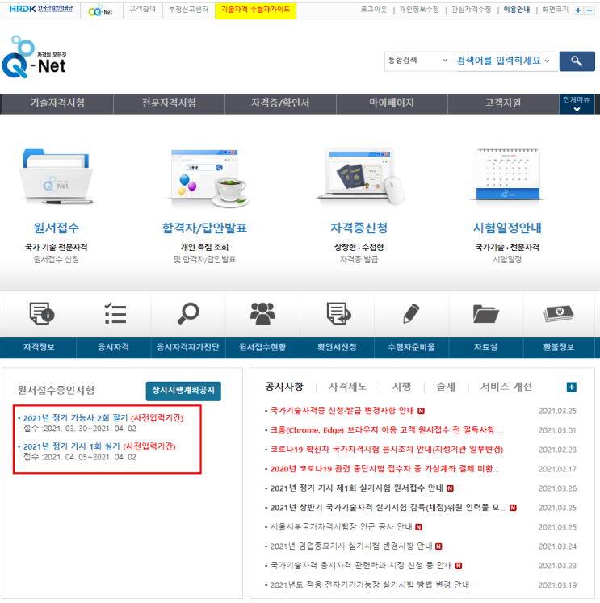Open 코로나19 확진자 국가자격시험 응시조치 notice
This screenshot has width=600, height=603.
click(387, 450)
